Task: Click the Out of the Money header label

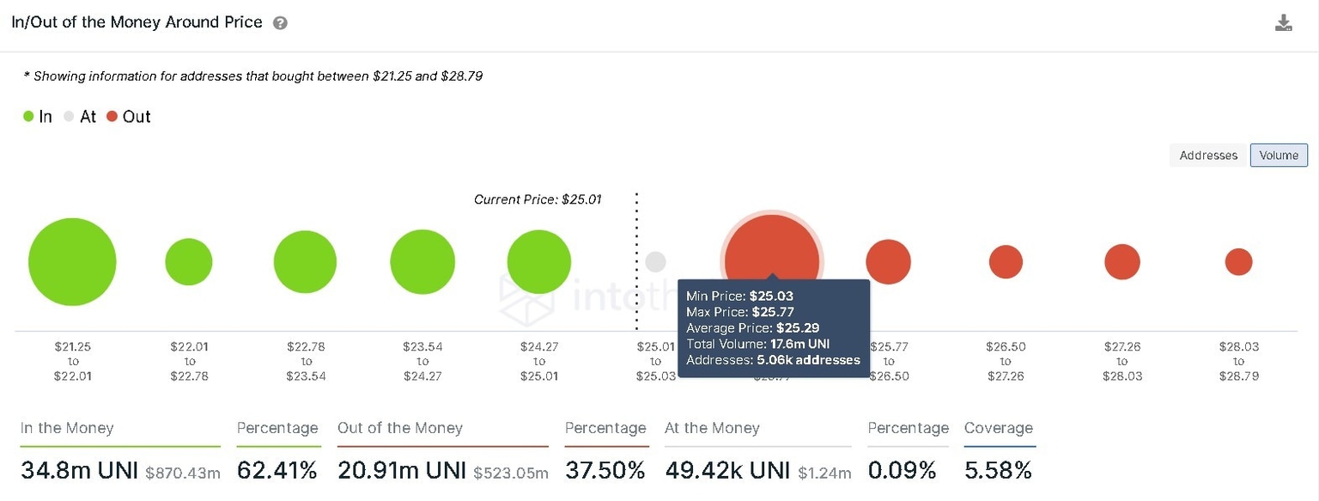Action: point(400,428)
